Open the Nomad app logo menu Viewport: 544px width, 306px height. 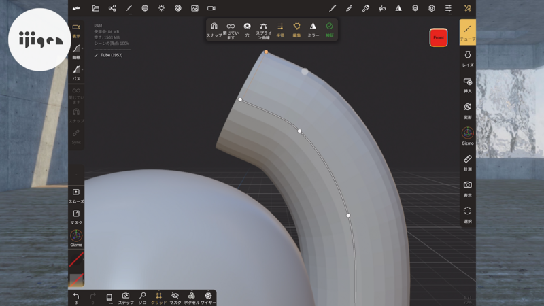tap(76, 8)
